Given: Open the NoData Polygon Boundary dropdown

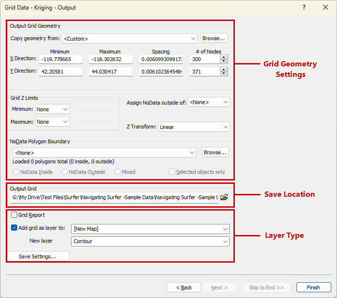Looking at the screenshot, I should (105, 153).
